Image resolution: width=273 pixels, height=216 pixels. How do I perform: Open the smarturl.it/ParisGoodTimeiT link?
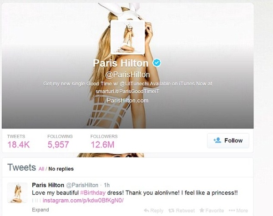pos(127,91)
